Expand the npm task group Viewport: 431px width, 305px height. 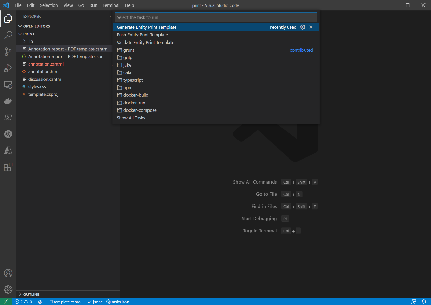click(216, 88)
